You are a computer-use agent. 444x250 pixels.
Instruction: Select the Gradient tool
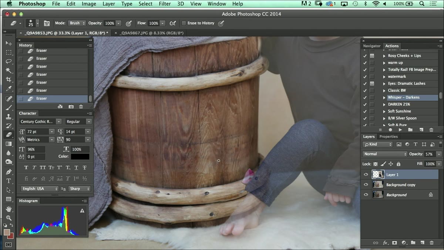(x=9, y=144)
